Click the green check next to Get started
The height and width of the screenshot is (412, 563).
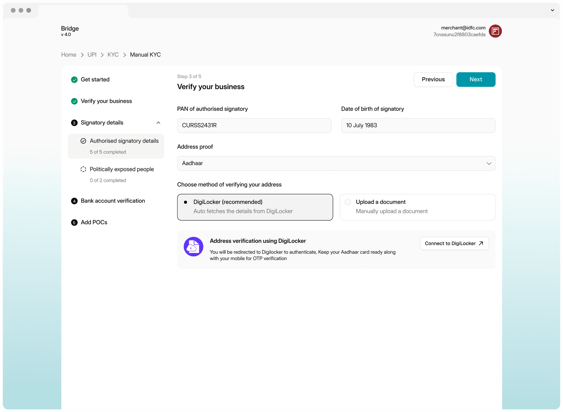[74, 80]
